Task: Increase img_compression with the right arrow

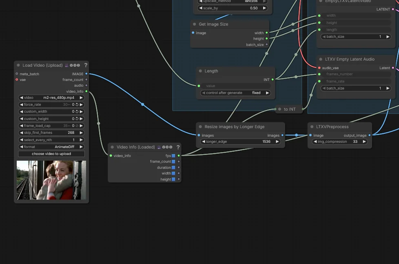Action: [x=364, y=142]
